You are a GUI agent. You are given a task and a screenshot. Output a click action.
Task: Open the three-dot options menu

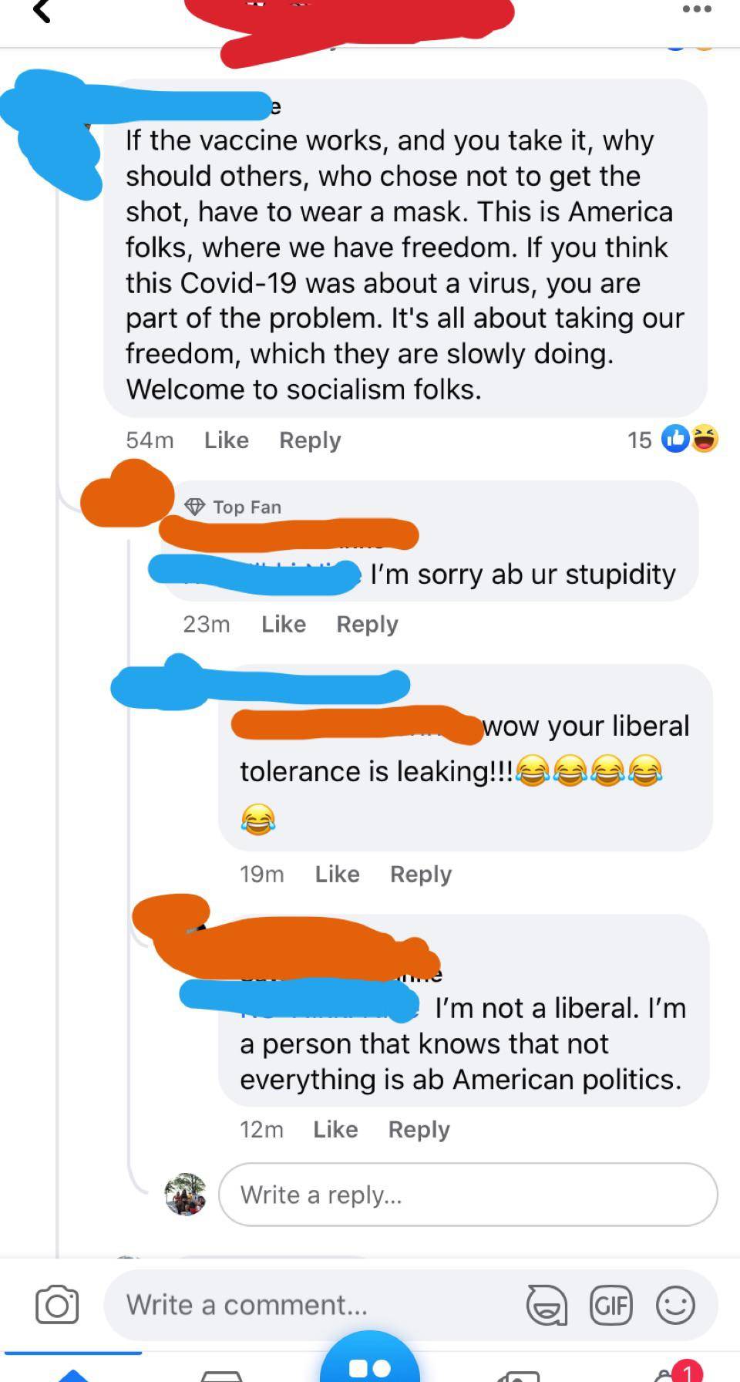(697, 9)
